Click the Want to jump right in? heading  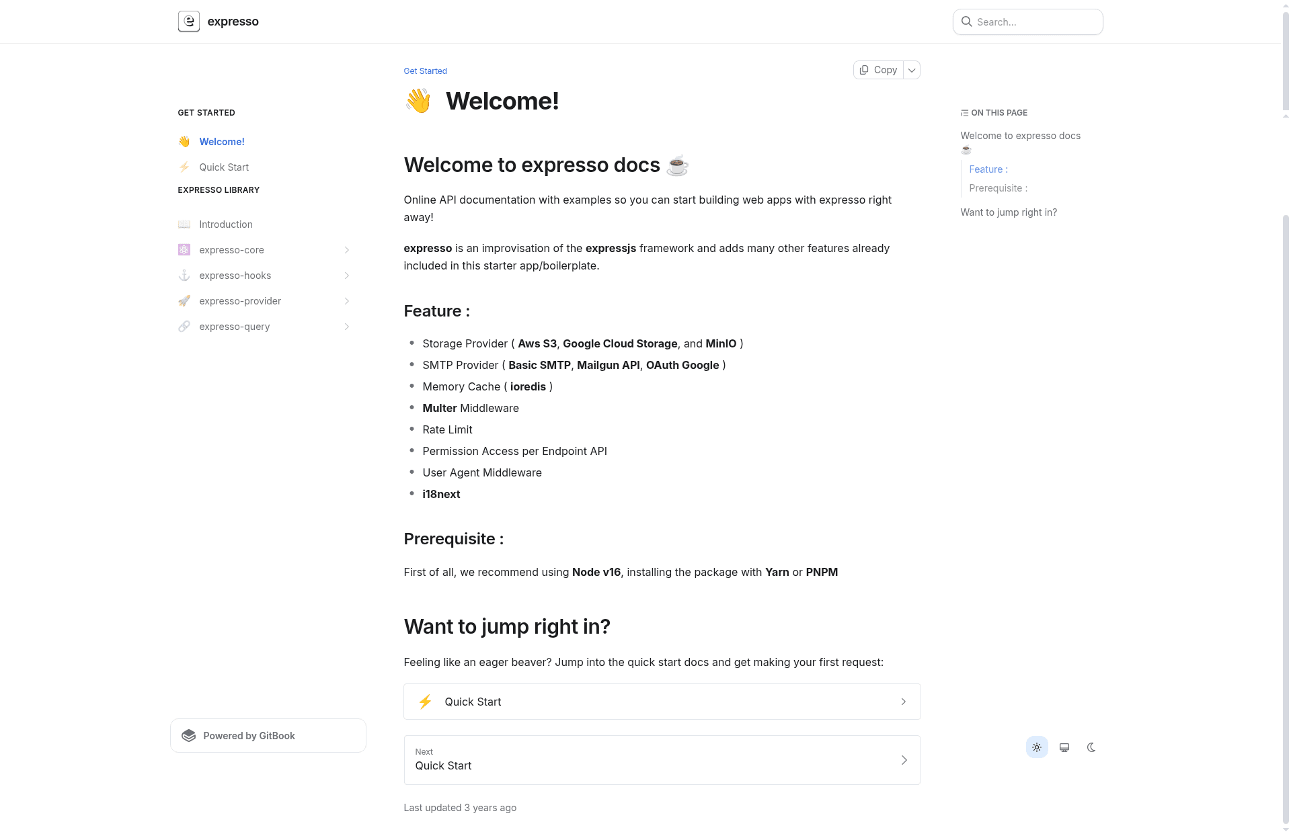[x=507, y=626]
